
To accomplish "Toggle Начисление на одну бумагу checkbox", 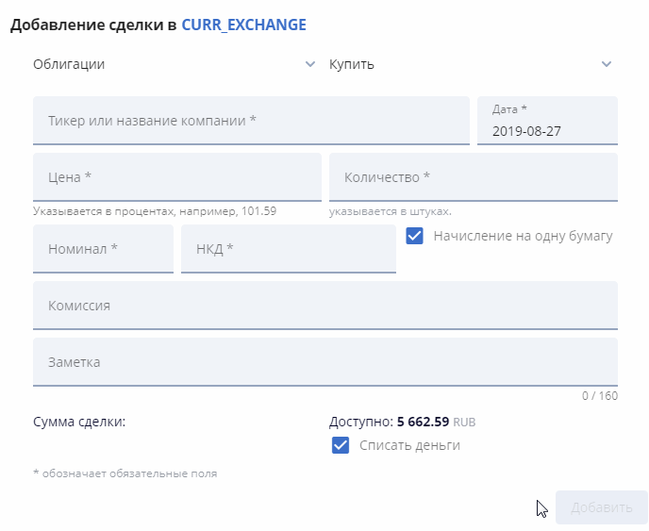I will [x=414, y=236].
